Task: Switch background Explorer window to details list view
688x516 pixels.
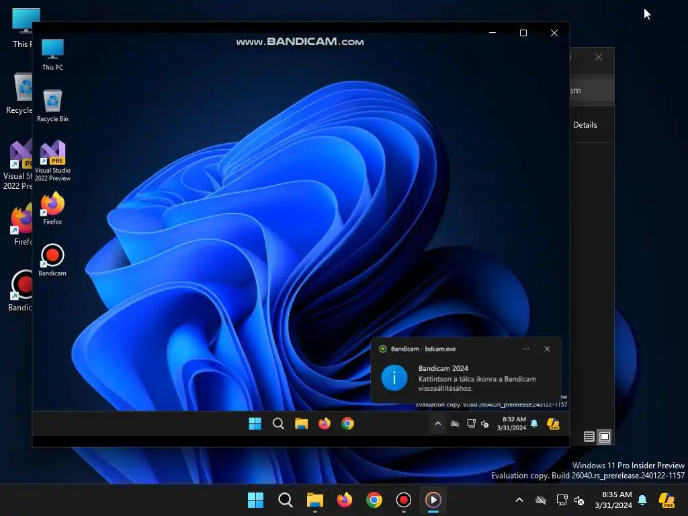Action: (x=589, y=437)
